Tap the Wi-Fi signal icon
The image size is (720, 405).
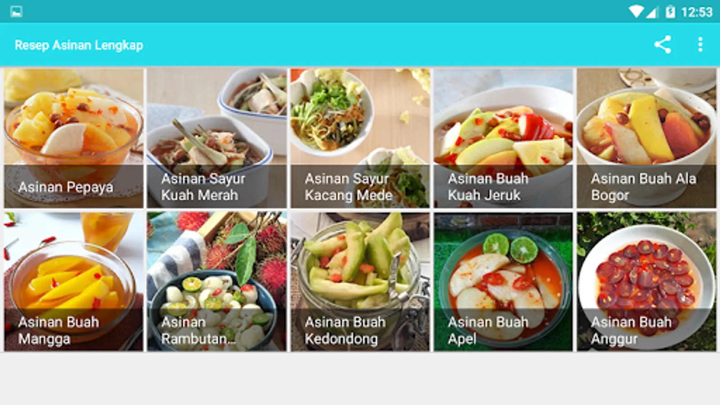click(636, 11)
